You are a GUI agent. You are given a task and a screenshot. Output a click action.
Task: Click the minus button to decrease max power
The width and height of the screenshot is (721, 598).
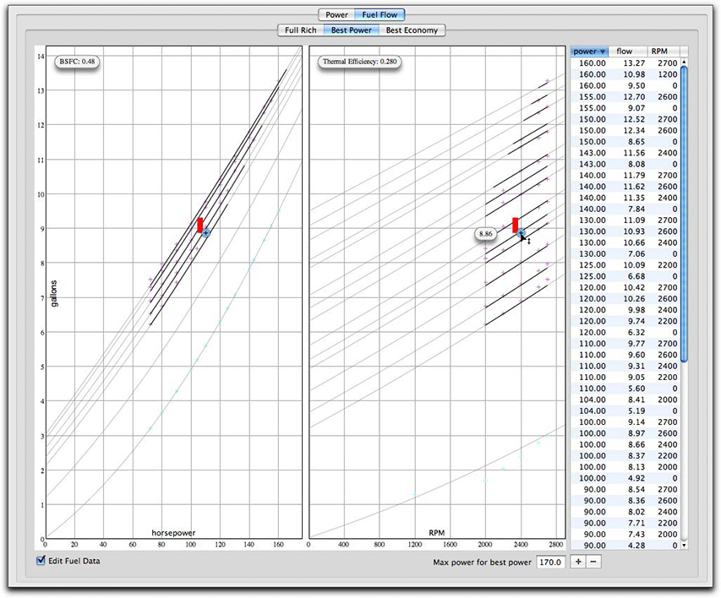tap(594, 562)
